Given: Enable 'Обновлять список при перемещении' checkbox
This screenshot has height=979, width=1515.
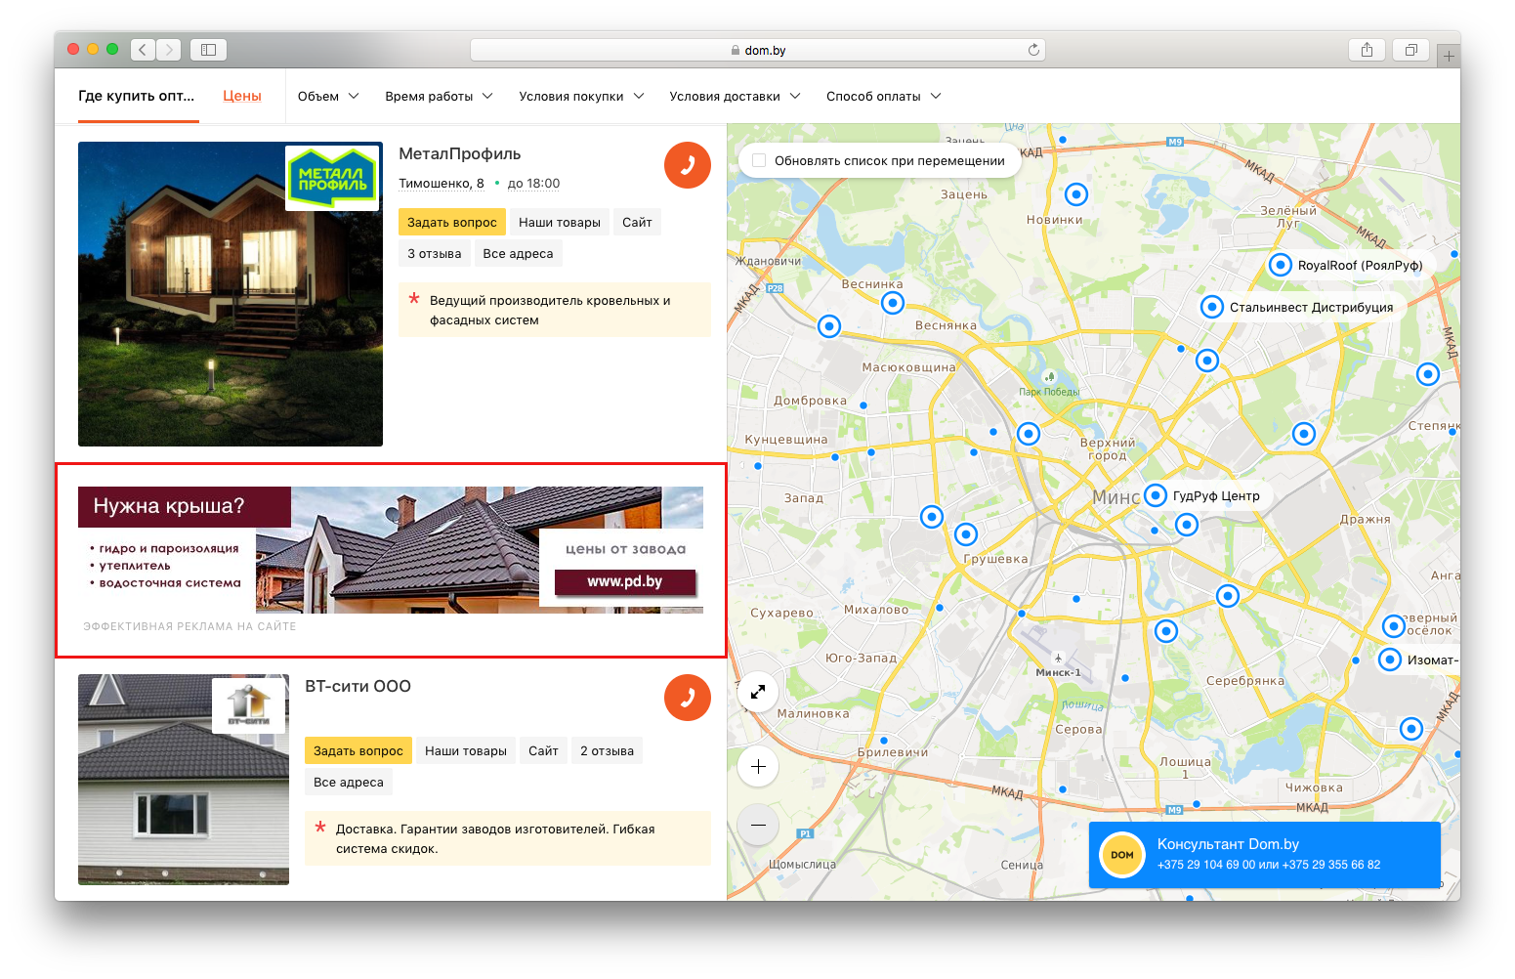Looking at the screenshot, I should (759, 161).
